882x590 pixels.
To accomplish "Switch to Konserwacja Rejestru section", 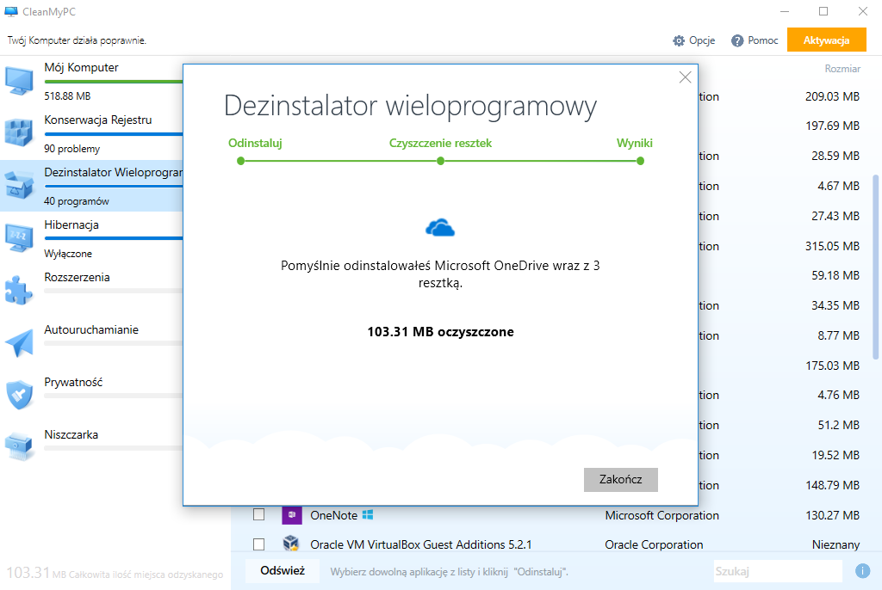I will click(91, 133).
